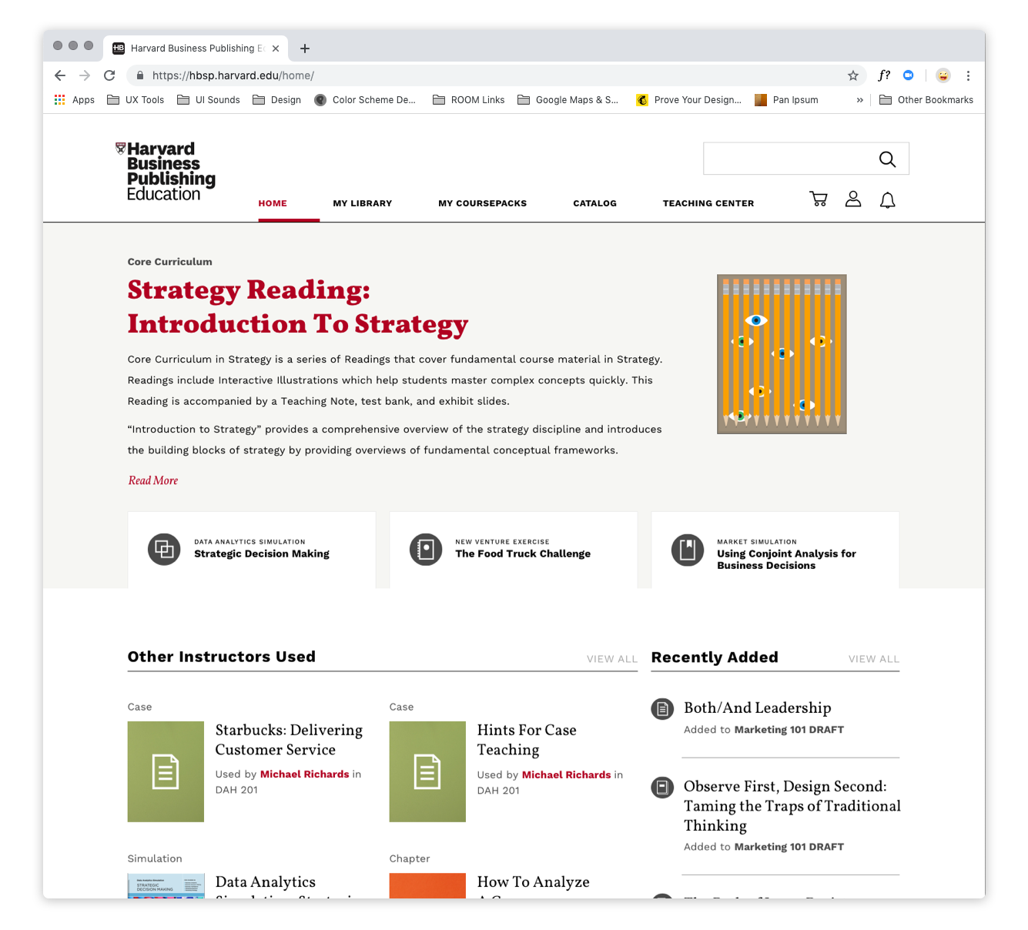This screenshot has width=1028, height=930.
Task: Click the blue Zoom extension icon
Action: click(909, 75)
